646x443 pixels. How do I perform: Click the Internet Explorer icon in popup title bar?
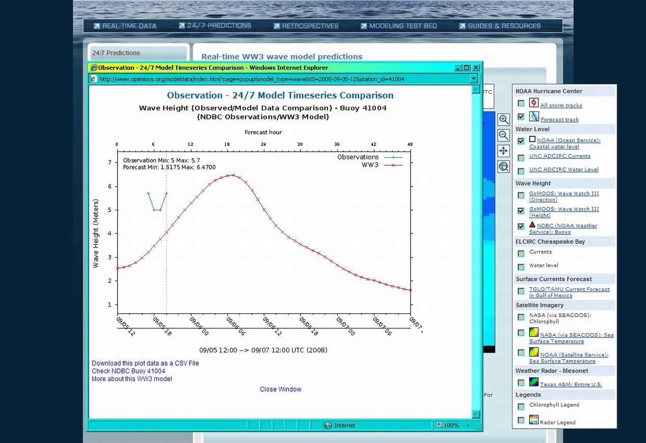tap(93, 67)
